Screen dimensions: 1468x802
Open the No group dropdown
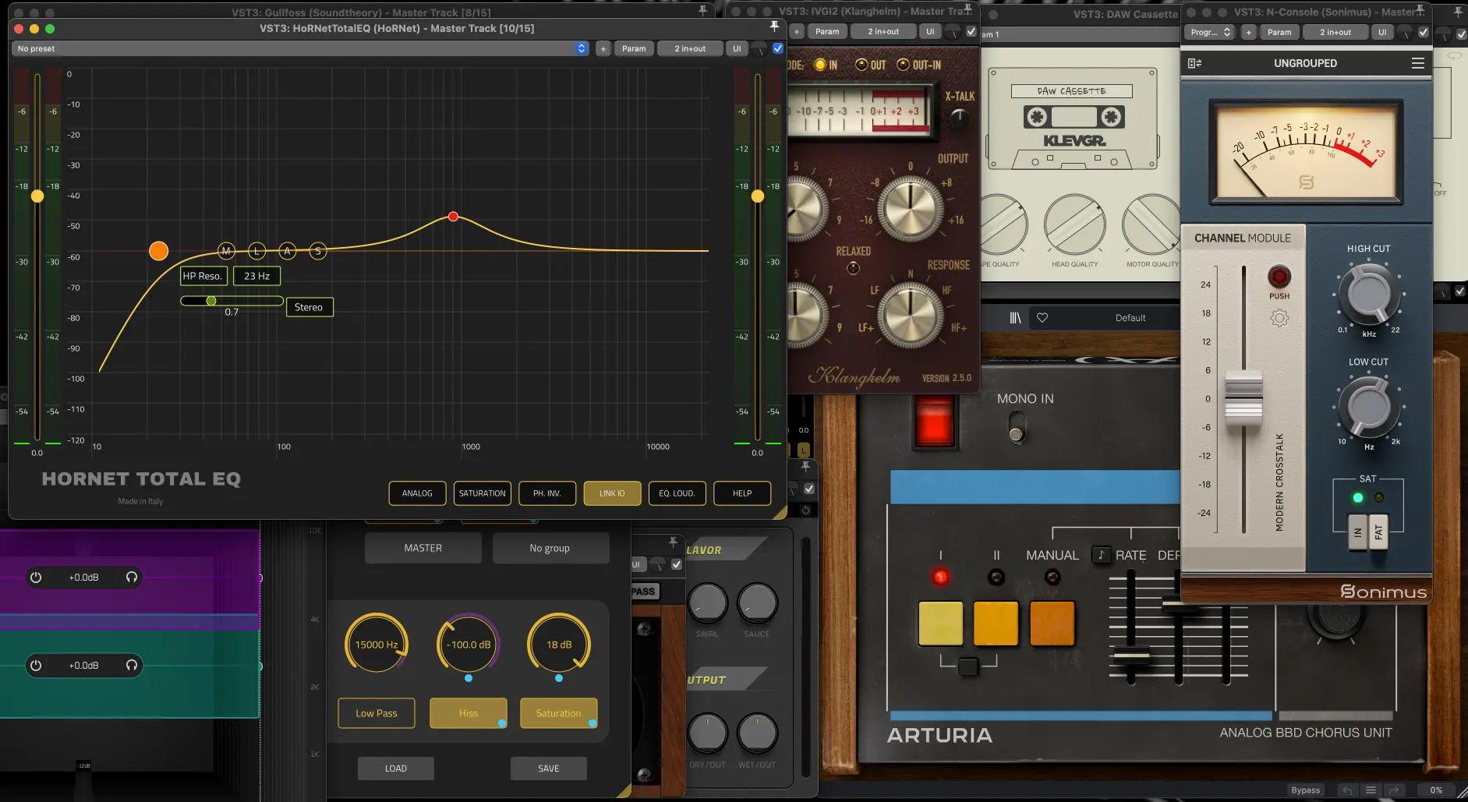[550, 548]
